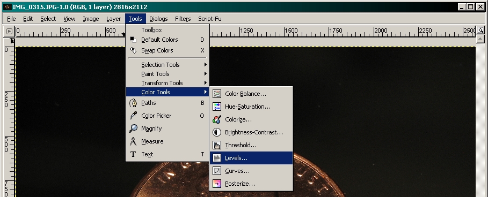The height and width of the screenshot is (197, 488).
Task: Open the Dialogs menu
Action: 158,19
